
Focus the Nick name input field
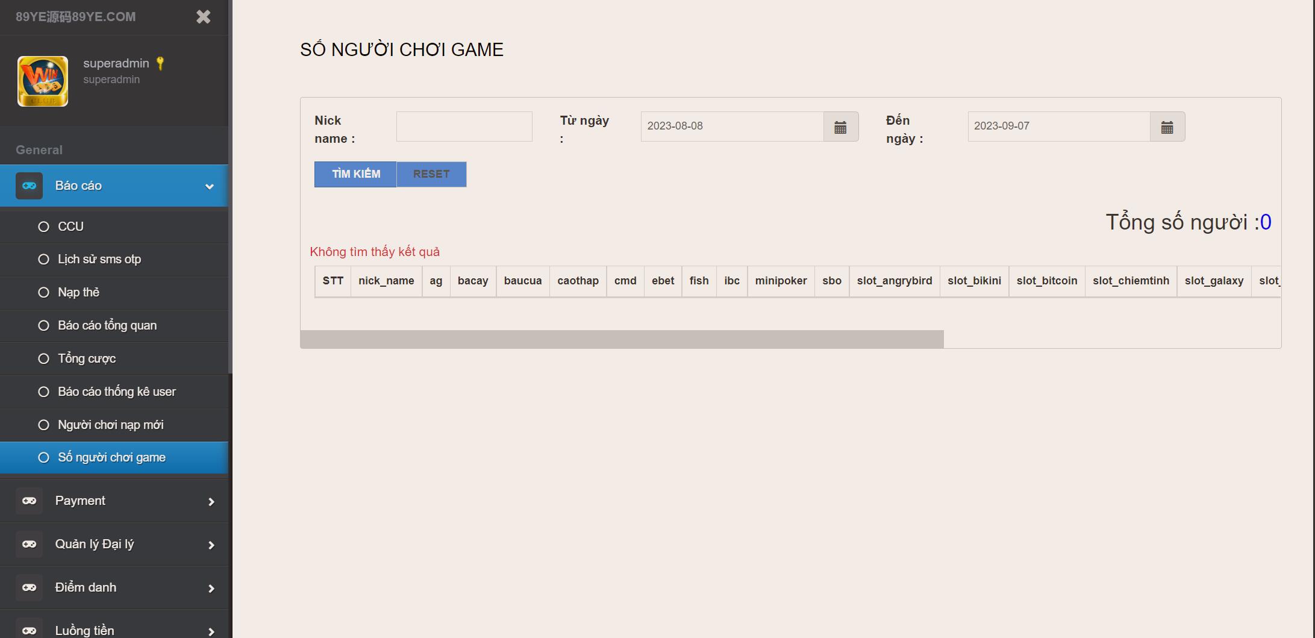click(464, 127)
